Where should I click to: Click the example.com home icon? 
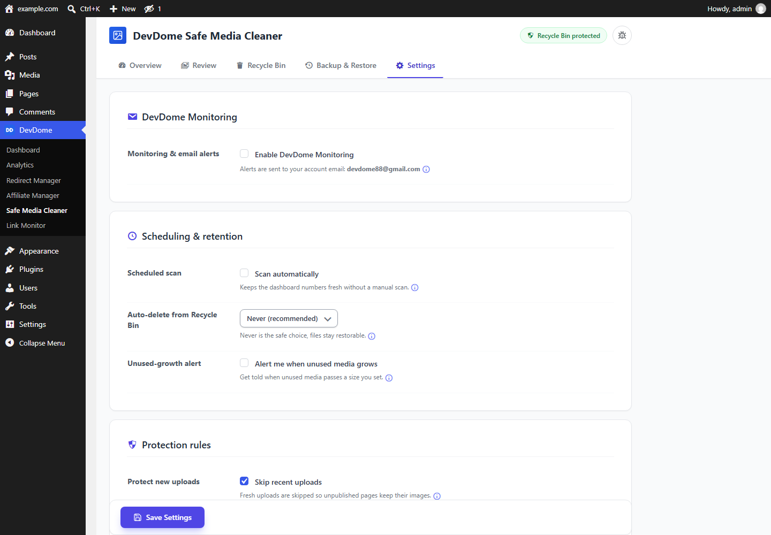9,9
